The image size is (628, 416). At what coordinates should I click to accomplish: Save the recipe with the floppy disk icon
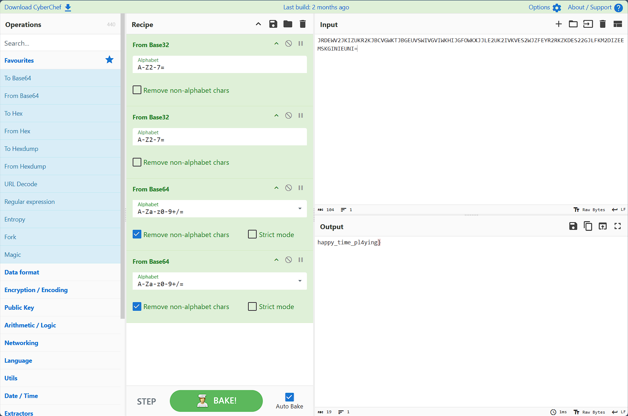pyautogui.click(x=273, y=24)
